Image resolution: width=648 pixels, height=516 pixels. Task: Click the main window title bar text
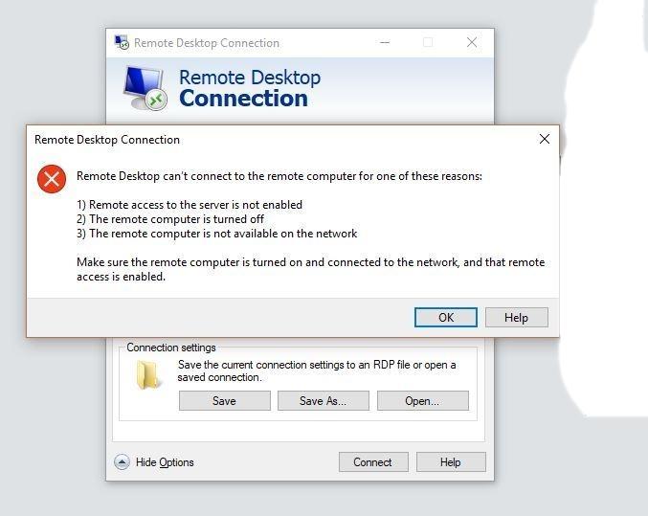click(x=207, y=42)
